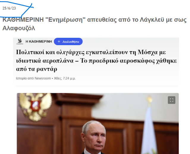The image size is (190, 154).
Task: Expand the article photo to fullscreen
Action: tap(172, 100)
